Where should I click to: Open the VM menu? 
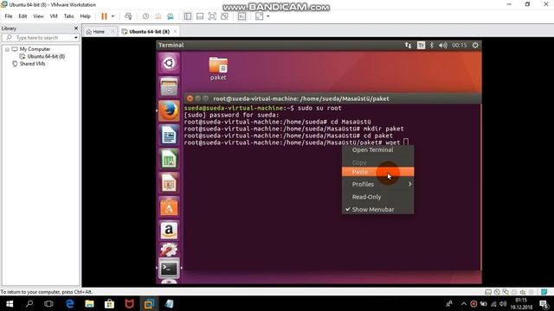[54, 16]
